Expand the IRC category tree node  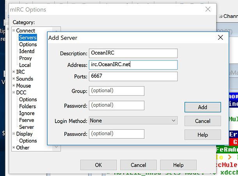(x=14, y=72)
